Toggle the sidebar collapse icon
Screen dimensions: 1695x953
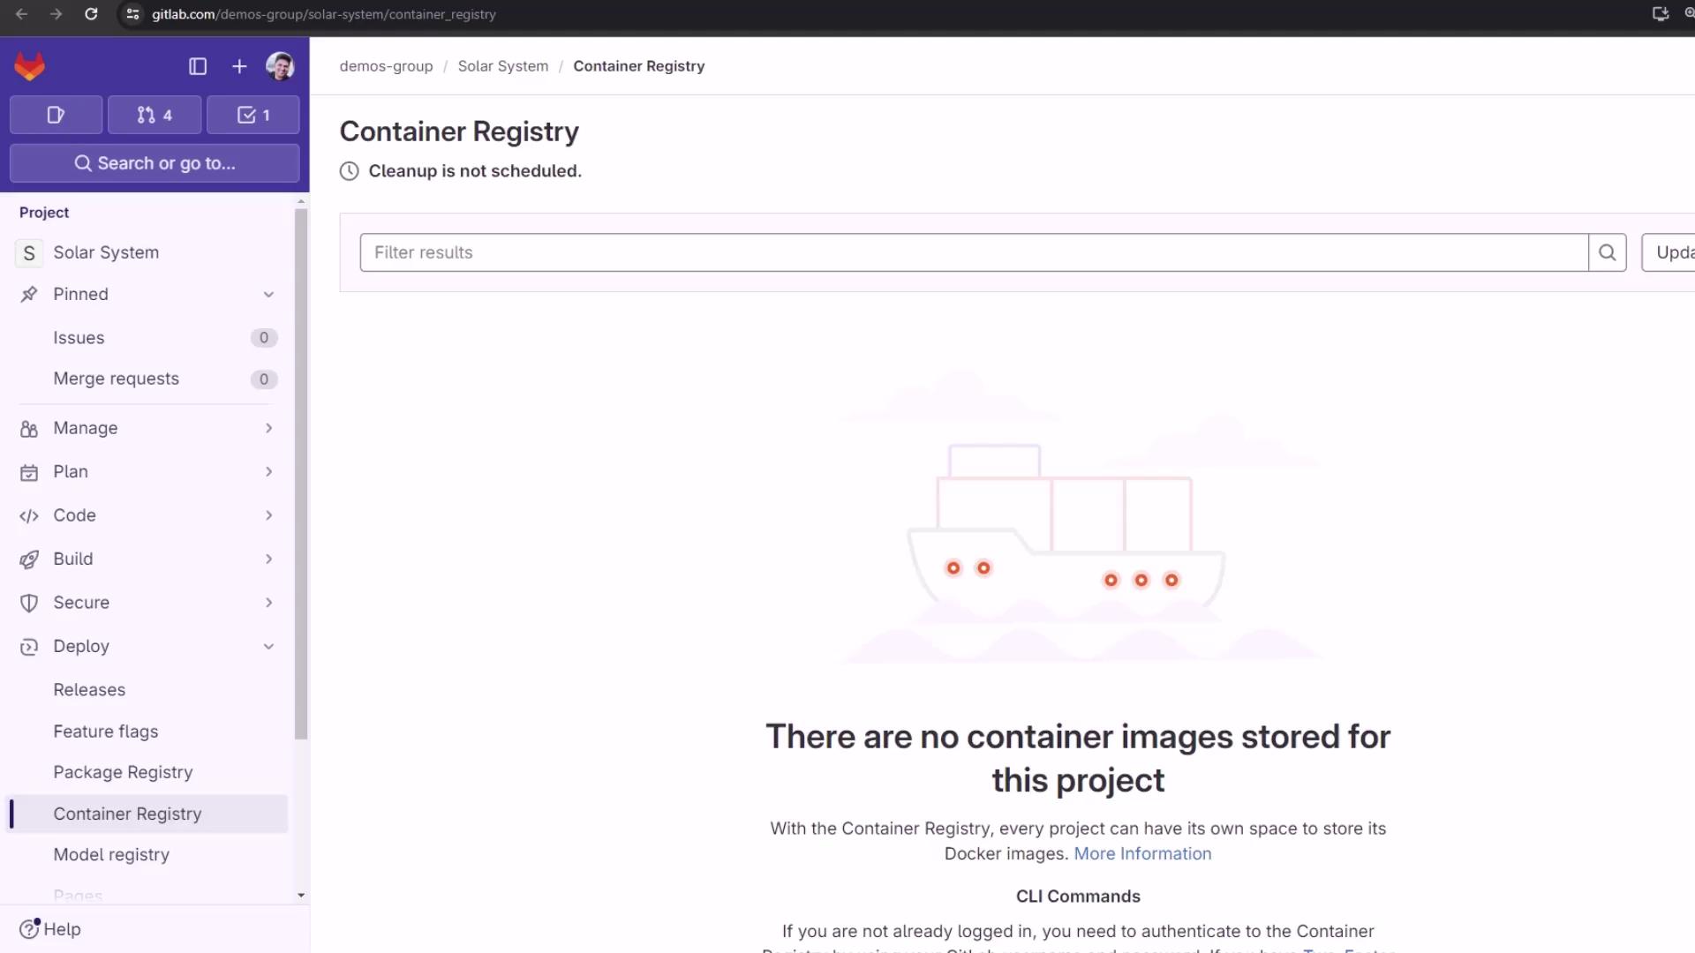(198, 66)
